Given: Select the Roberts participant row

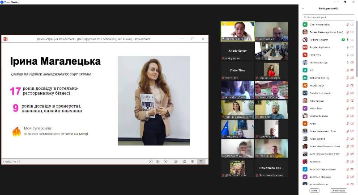Looking at the screenshot, I should (x=328, y=40).
